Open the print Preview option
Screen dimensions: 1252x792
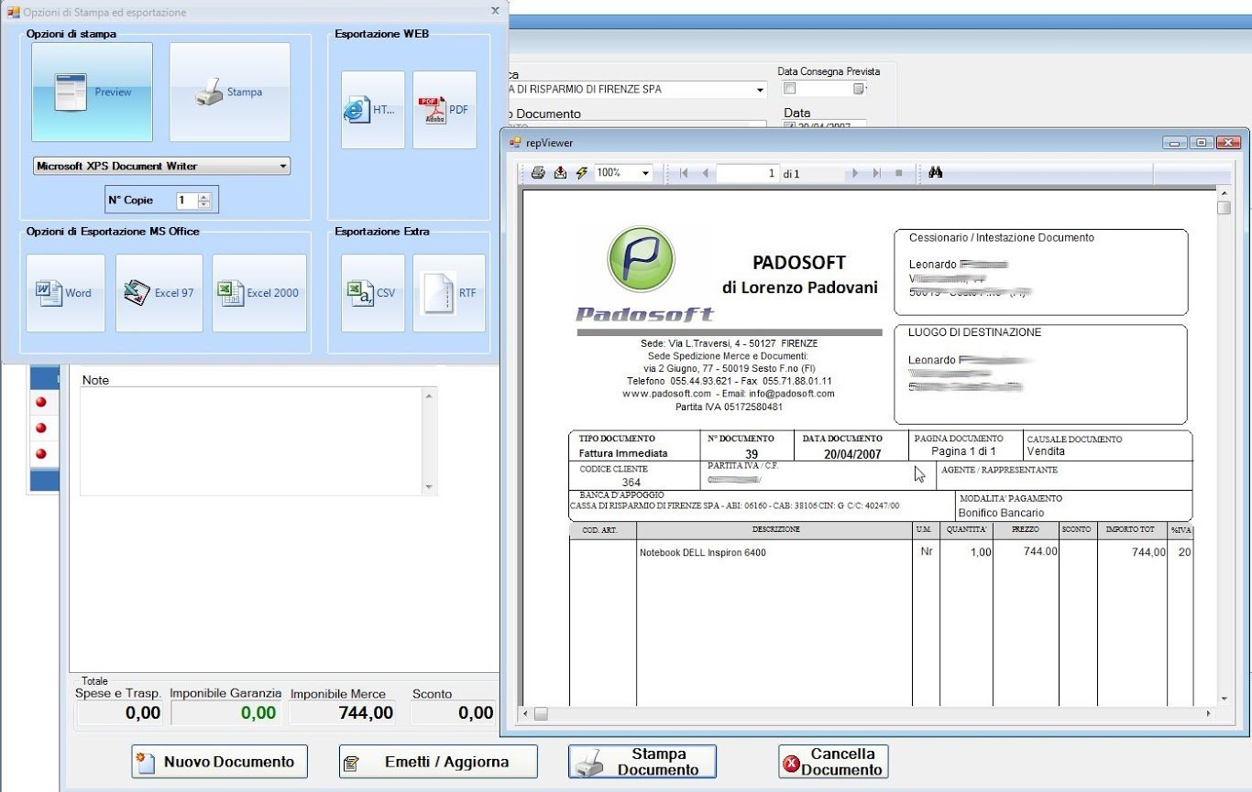(x=92, y=92)
